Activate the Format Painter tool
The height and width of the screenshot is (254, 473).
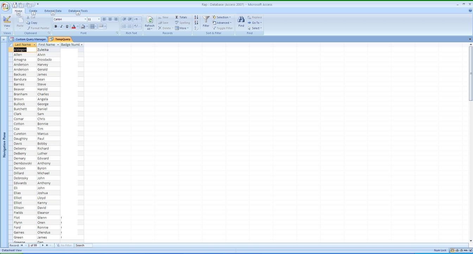(x=38, y=28)
